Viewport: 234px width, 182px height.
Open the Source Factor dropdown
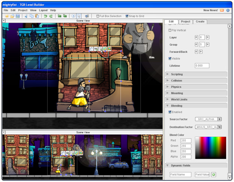point(208,119)
